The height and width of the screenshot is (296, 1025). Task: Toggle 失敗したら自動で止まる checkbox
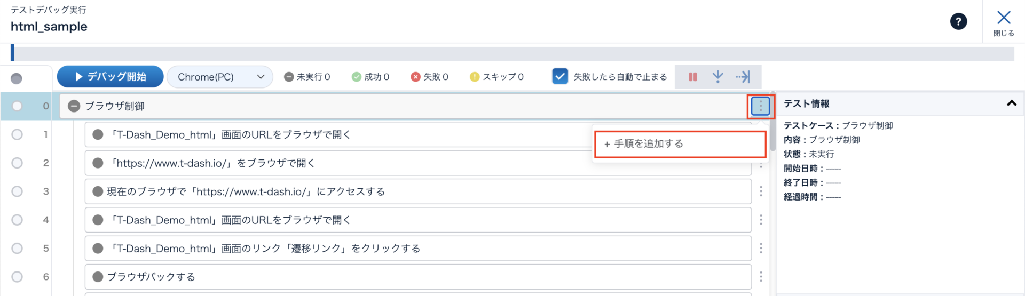pyautogui.click(x=559, y=77)
